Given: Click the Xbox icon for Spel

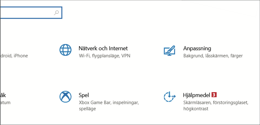Looking at the screenshot, I should click(66, 96).
